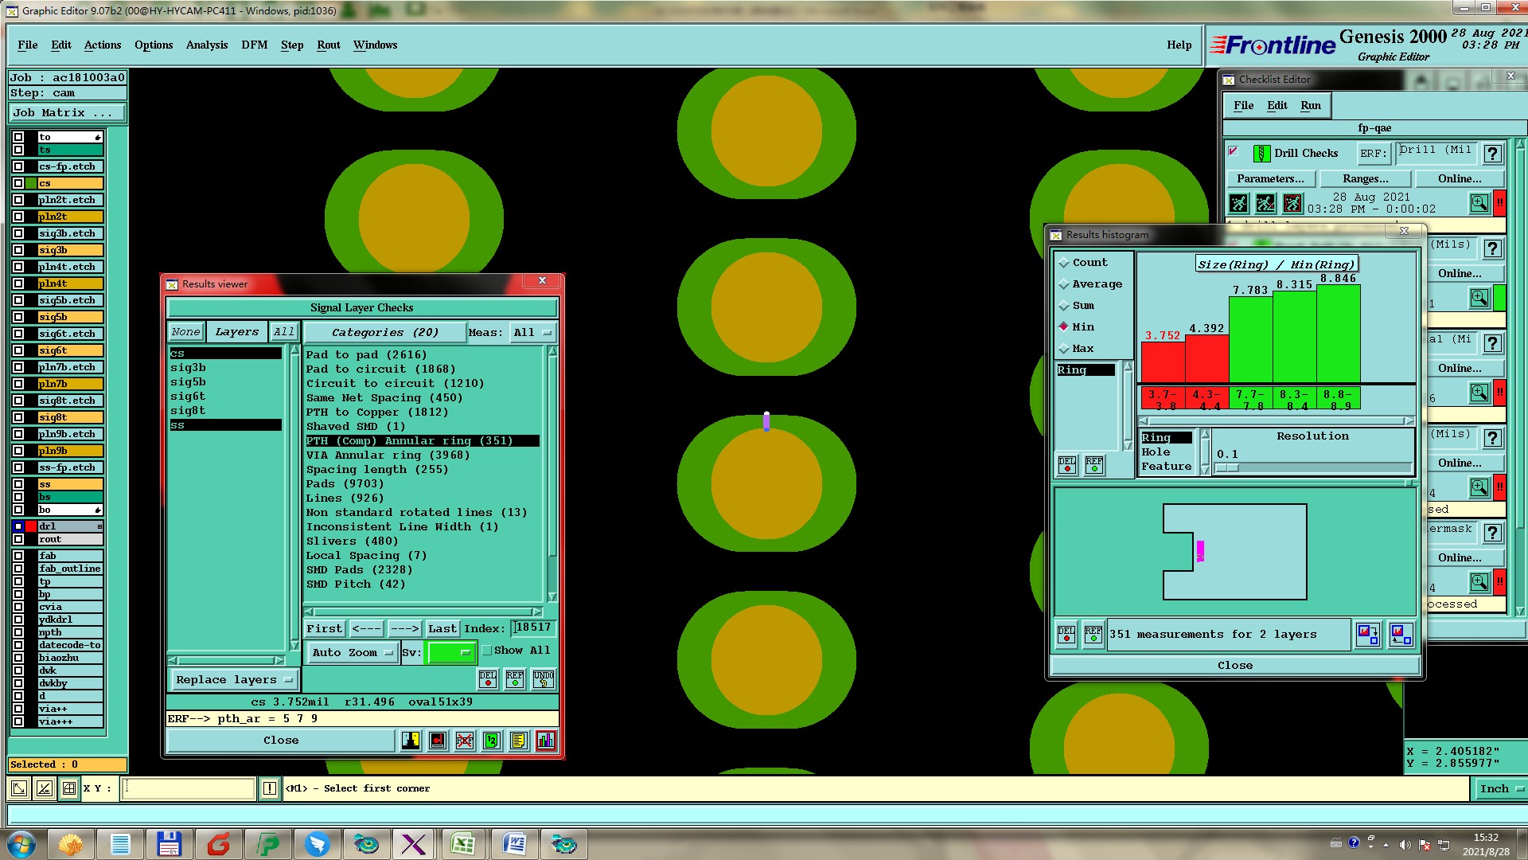1528x860 pixels.
Task: Click the green numbered-page icon
Action: pyautogui.click(x=492, y=741)
